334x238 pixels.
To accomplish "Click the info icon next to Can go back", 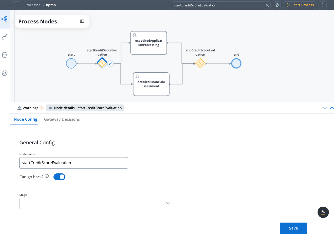I will point(47,176).
